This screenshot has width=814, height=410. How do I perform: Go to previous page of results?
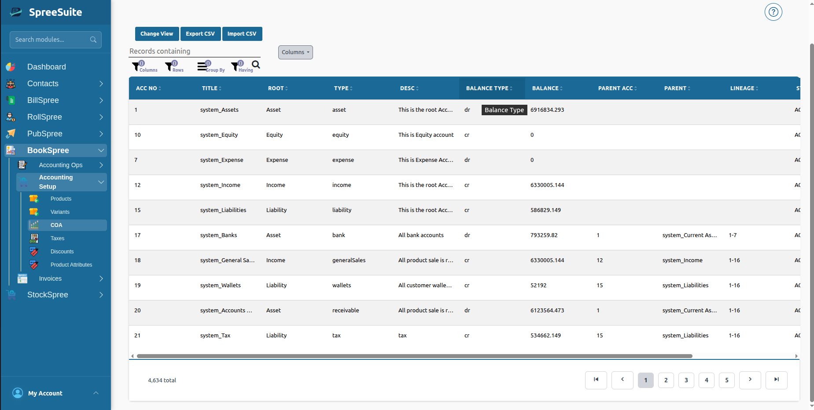tap(622, 380)
